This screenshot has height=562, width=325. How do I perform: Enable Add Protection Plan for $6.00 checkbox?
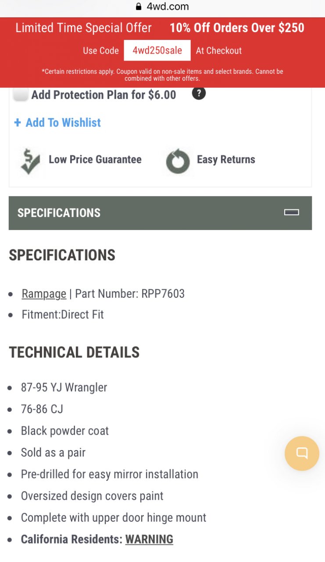(x=21, y=94)
